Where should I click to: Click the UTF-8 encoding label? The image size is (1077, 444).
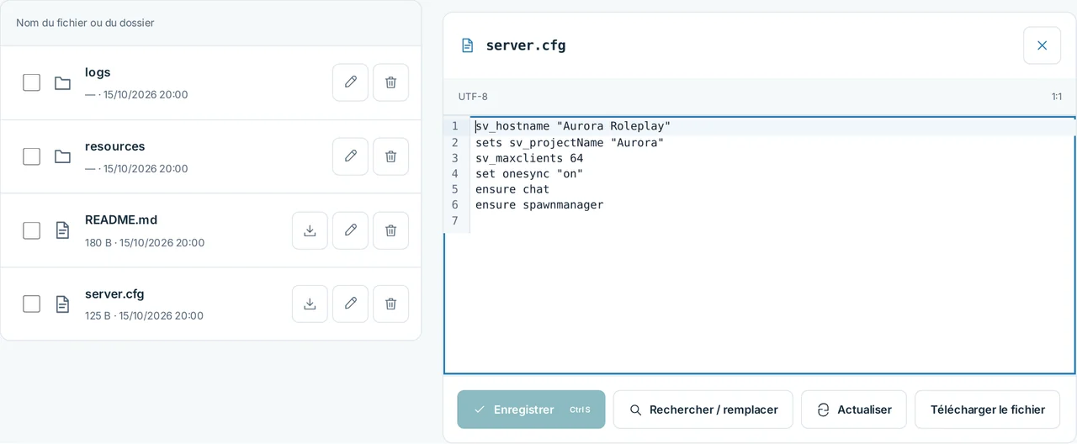473,97
